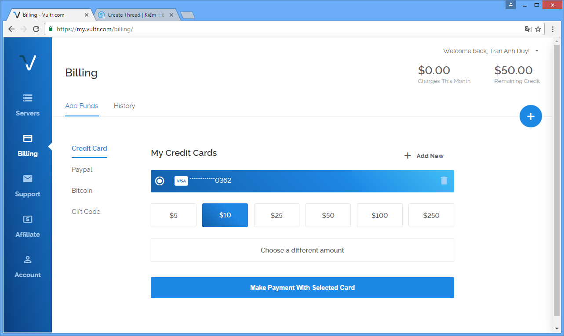Open the Support envelope icon
The width and height of the screenshot is (564, 336).
coord(28,179)
